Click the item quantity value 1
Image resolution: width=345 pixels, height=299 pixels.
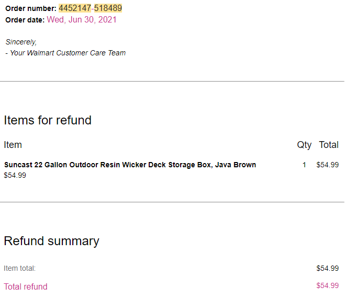coord(304,165)
